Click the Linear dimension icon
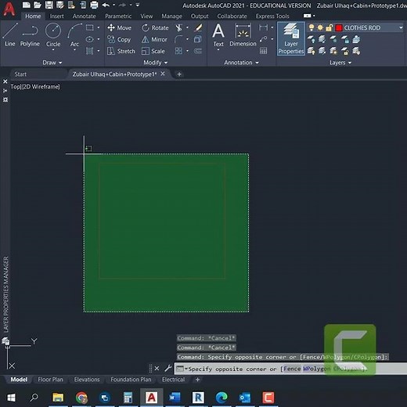 (263, 27)
